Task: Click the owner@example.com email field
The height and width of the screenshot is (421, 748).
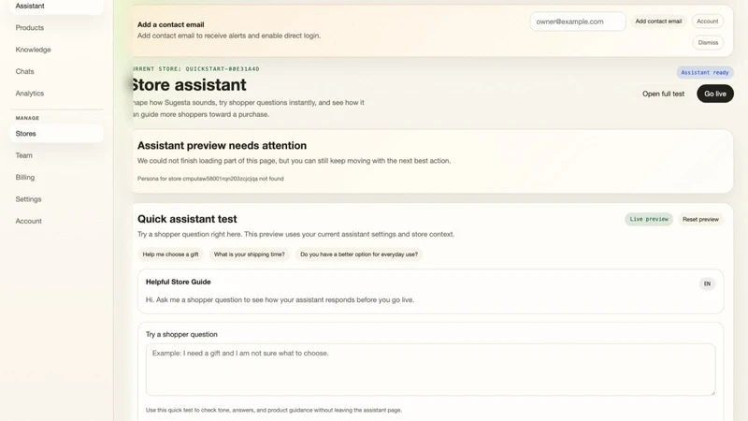Action: pyautogui.click(x=578, y=22)
